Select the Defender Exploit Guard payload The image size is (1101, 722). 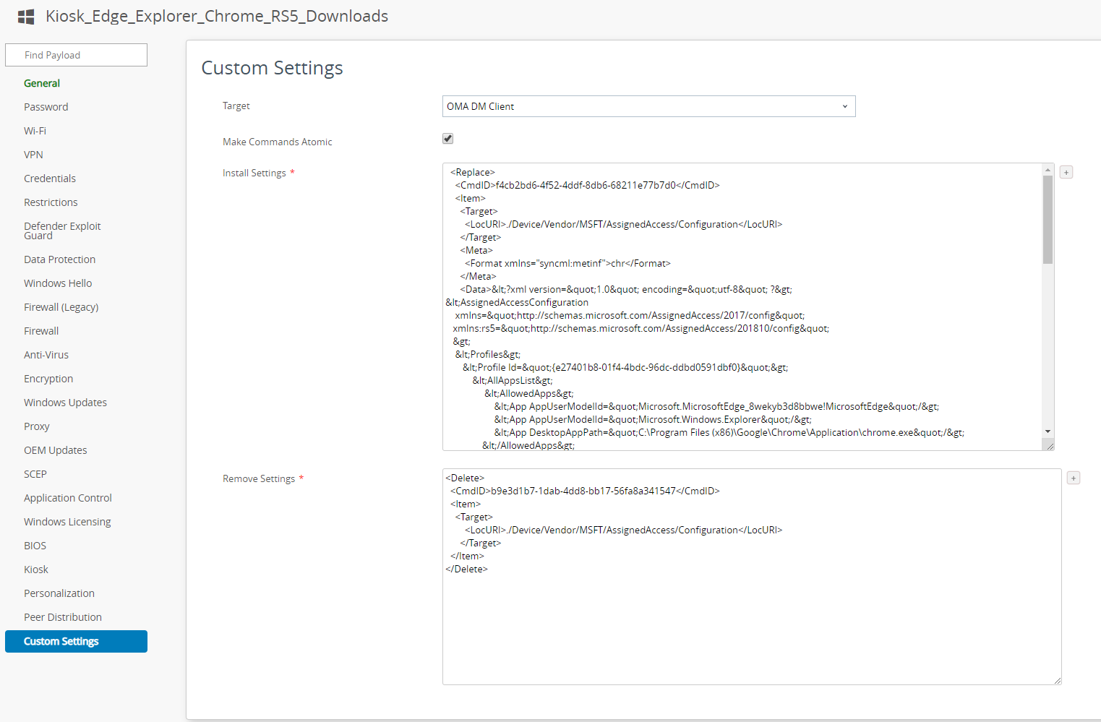click(x=62, y=230)
